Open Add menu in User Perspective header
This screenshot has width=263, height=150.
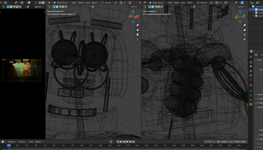click(183, 3)
